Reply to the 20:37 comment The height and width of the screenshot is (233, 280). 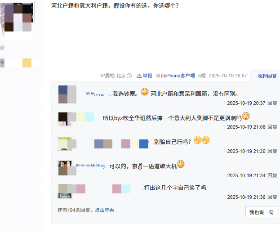click(x=272, y=103)
